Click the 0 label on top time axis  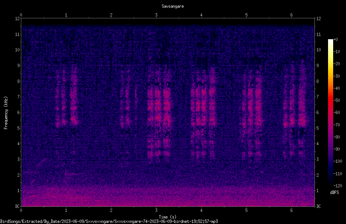(21, 15)
